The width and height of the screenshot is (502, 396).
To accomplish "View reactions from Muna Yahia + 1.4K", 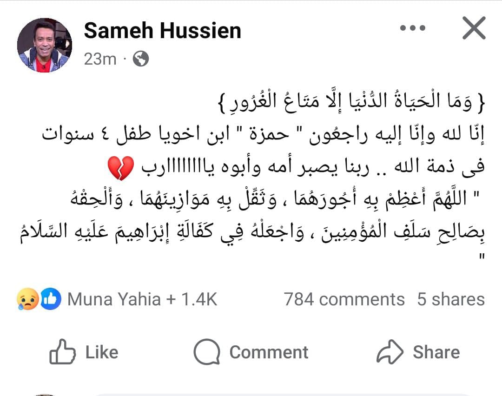I will click(x=142, y=299).
